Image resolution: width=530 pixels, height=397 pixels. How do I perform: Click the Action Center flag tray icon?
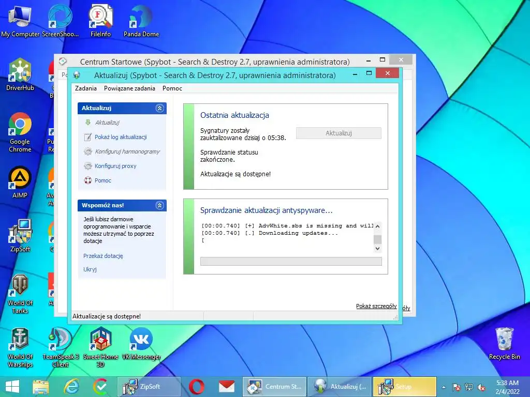[457, 387]
